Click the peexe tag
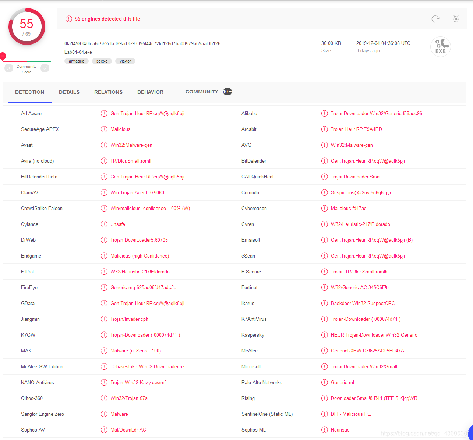 click(x=102, y=61)
